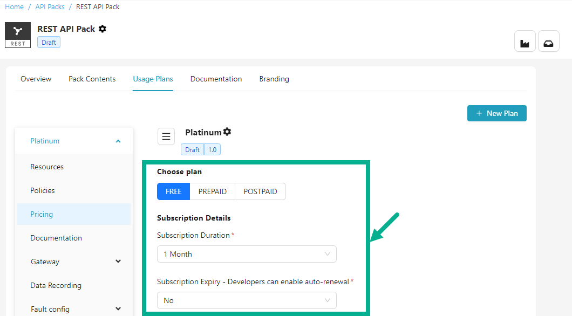This screenshot has width=572, height=316.
Task: Switch to the Overview tab
Action: pyautogui.click(x=36, y=79)
